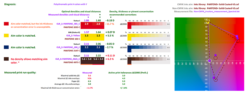Viewport: 248px width, 100px height.
Task: Click the 50% tint patch of blue ramp
Action: click(149, 47)
